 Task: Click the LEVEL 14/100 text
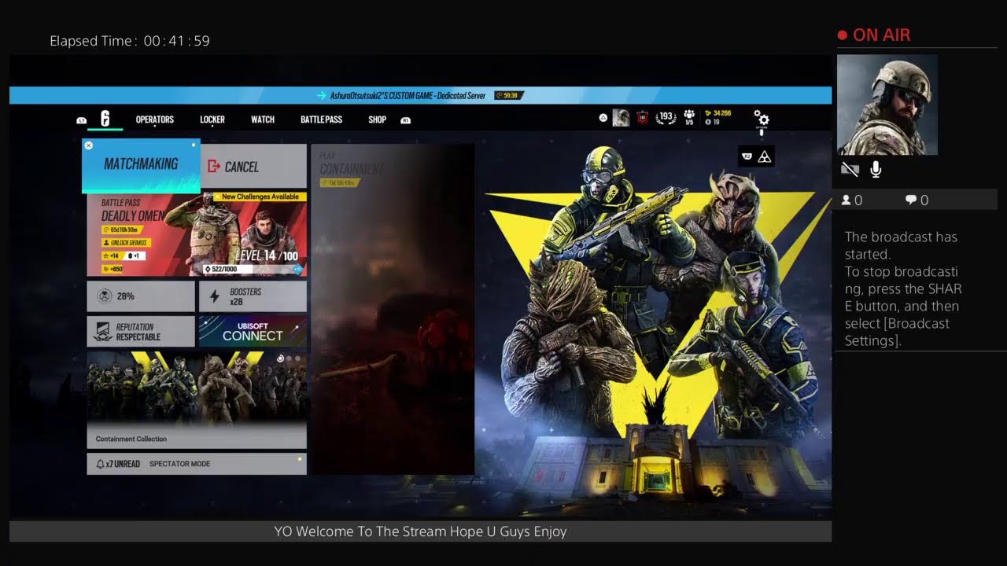(x=267, y=255)
